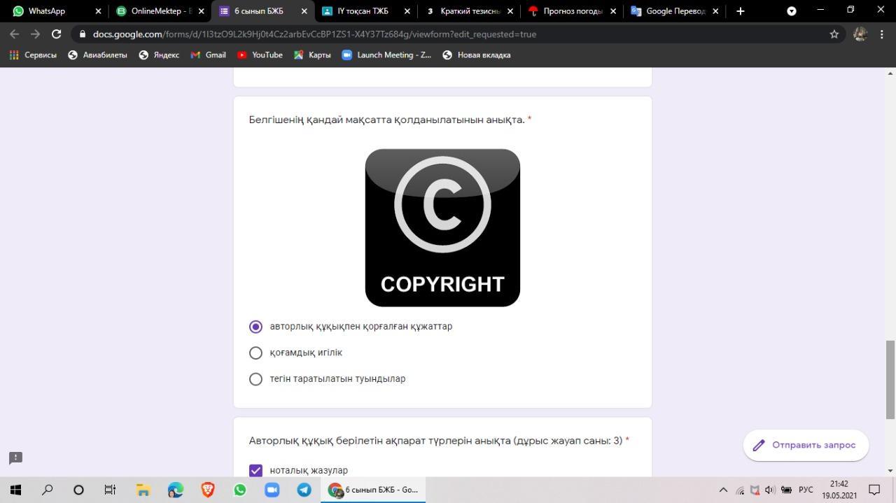Close the Google Переводчик tab

715,11
